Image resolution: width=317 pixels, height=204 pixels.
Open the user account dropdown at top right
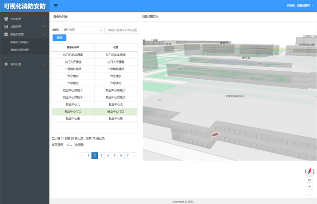300,6
